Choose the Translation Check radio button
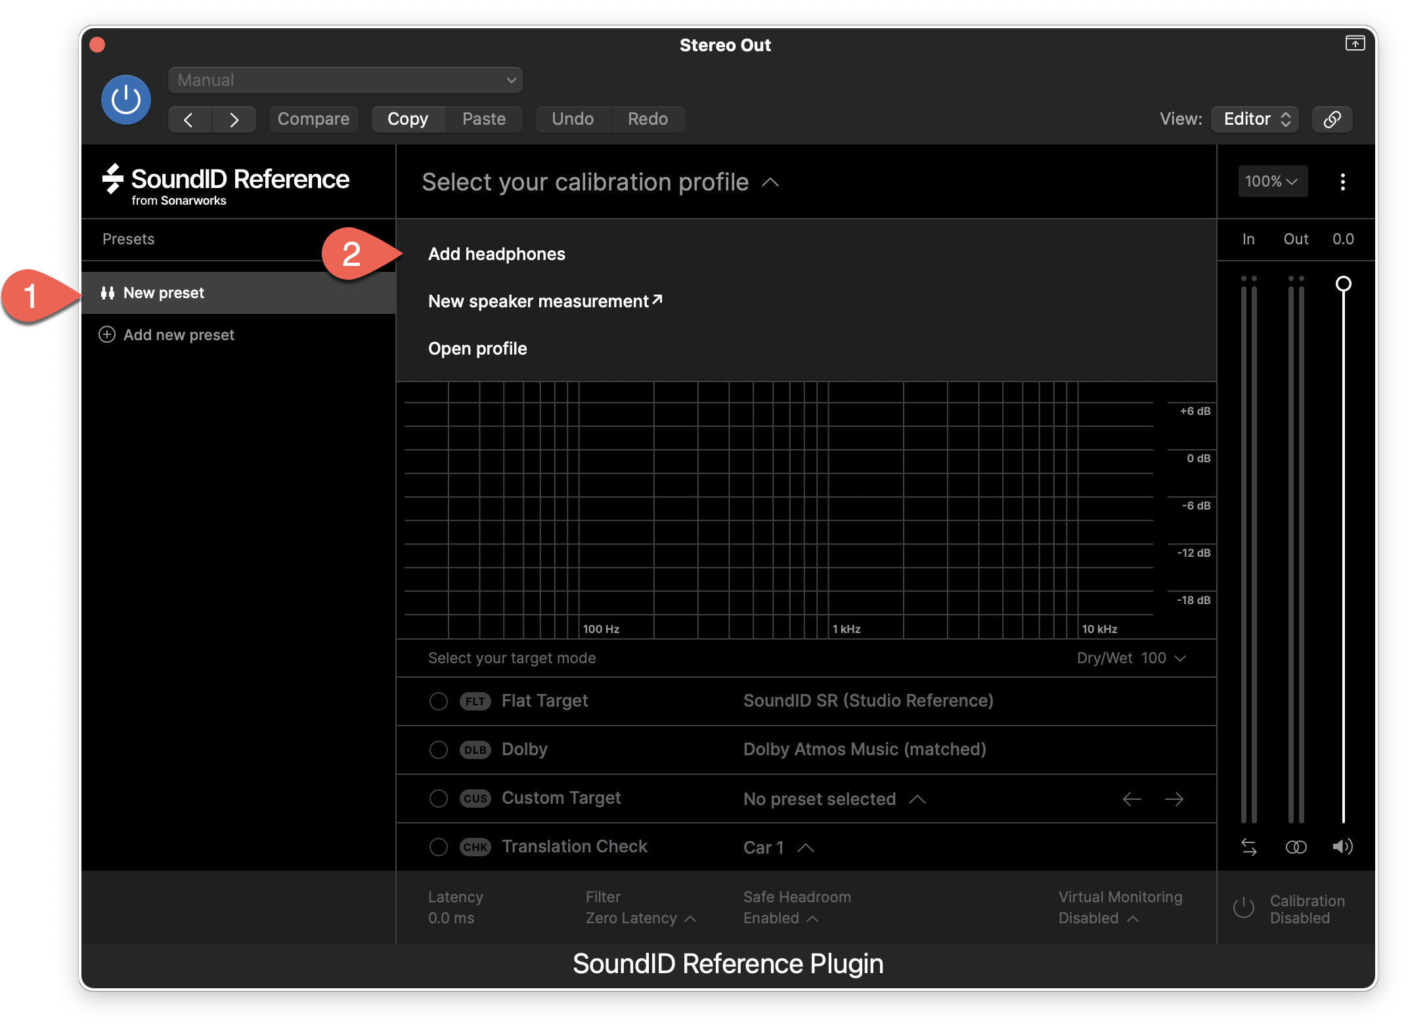Viewport: 1408px width, 1027px height. (x=438, y=847)
